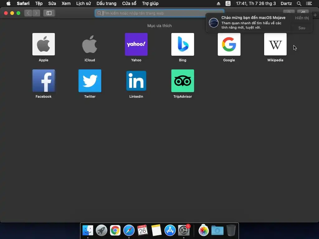Click the search or address field

point(159,13)
